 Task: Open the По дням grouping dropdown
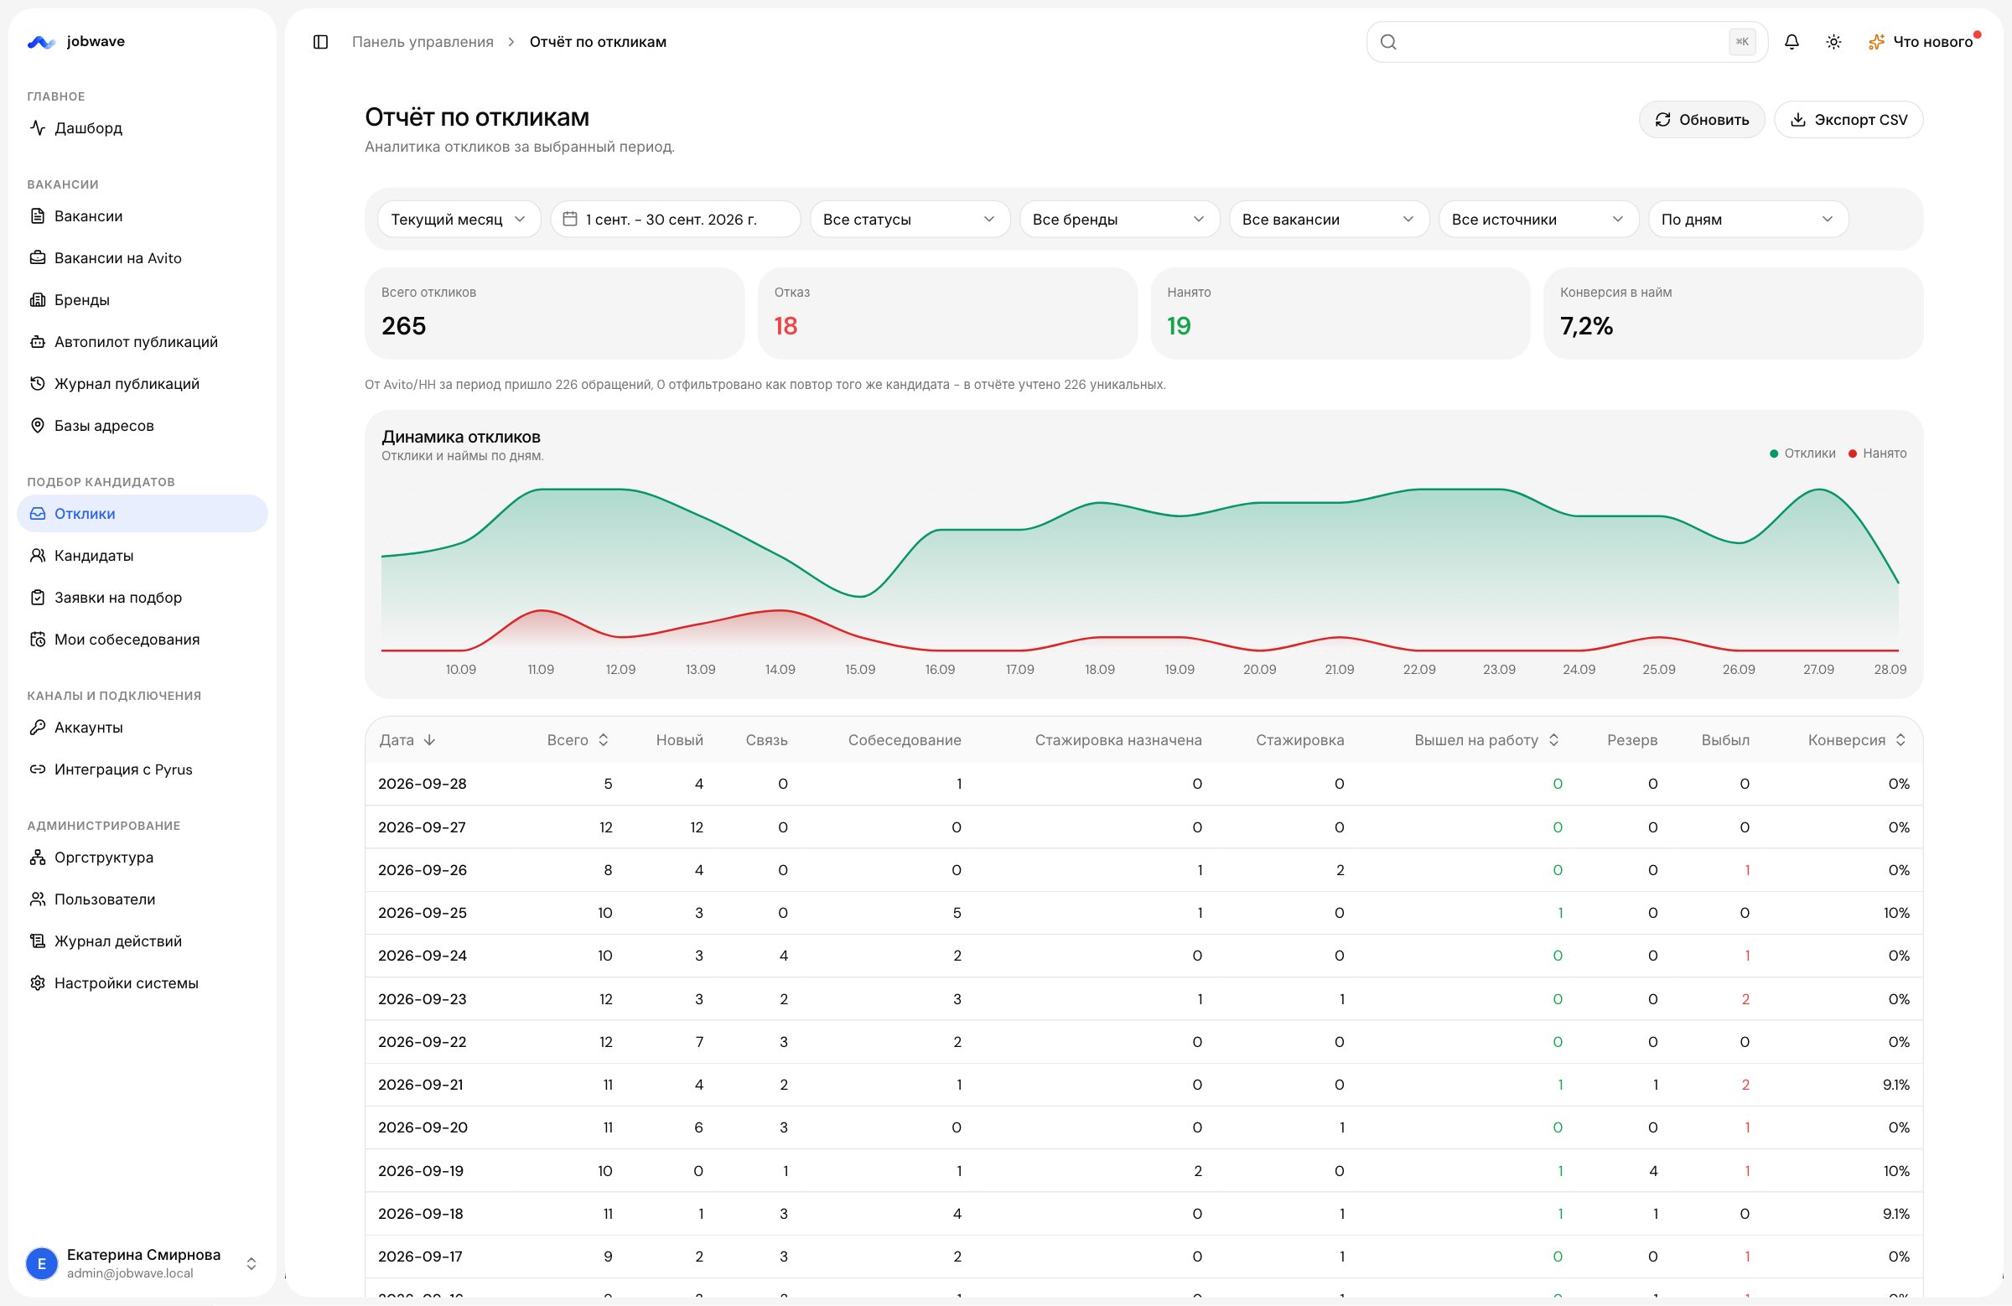point(1748,219)
